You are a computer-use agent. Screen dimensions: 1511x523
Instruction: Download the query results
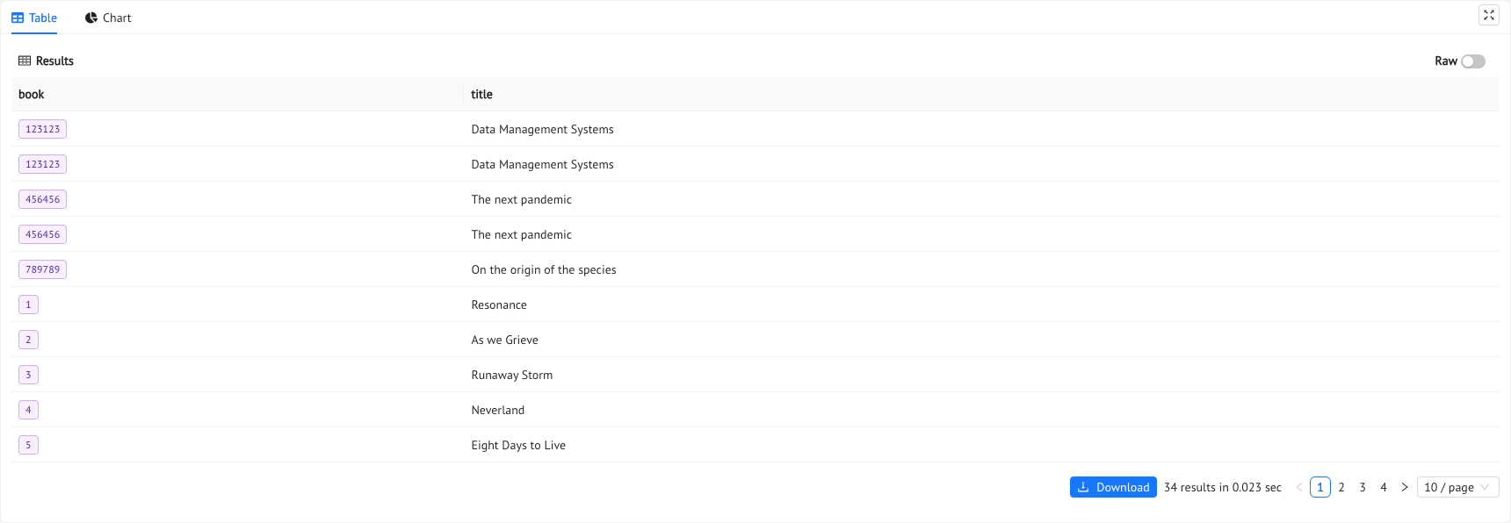[x=1112, y=487]
